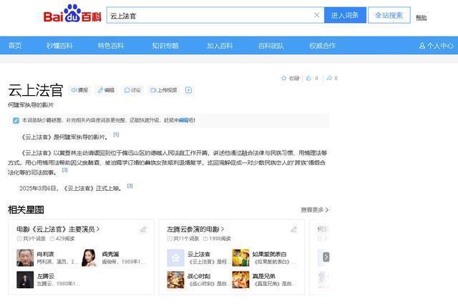Screen dimensions: 458x306
Task: Open the 特色百科 nav item
Action: click(x=111, y=46)
